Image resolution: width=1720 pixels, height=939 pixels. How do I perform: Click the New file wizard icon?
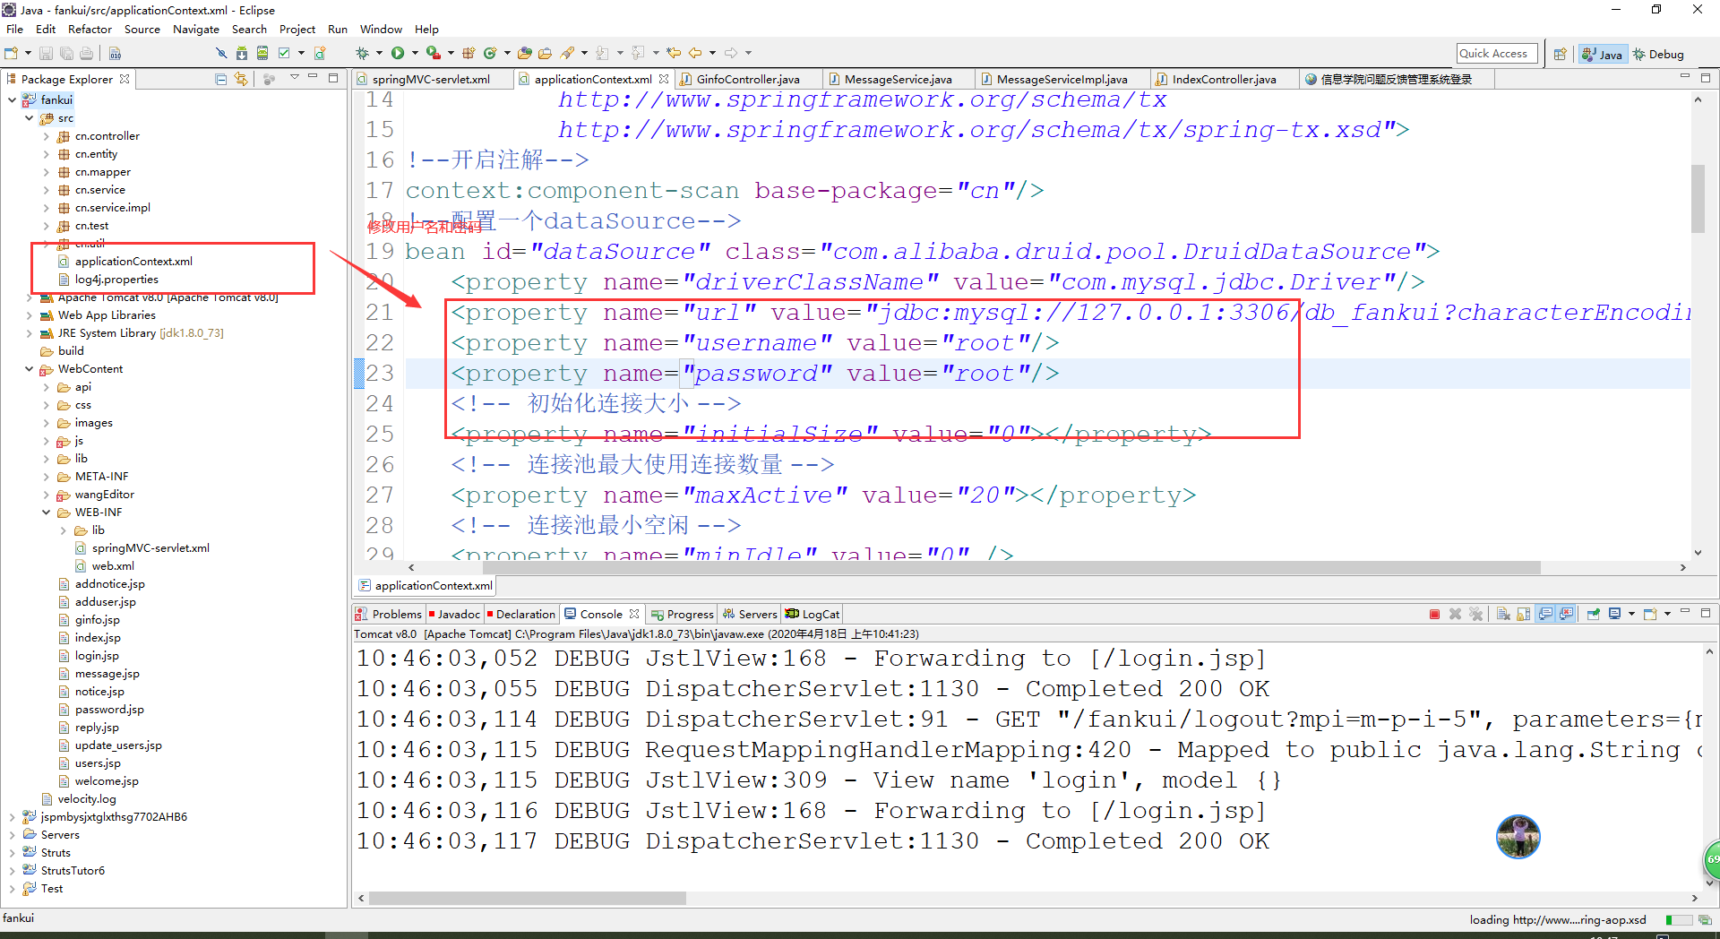coord(12,54)
